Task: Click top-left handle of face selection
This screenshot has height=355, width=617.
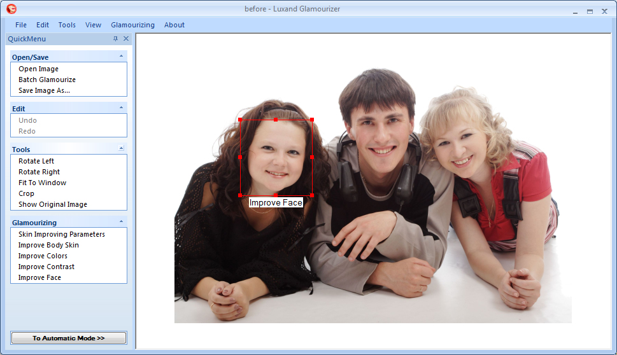Action: click(240, 120)
